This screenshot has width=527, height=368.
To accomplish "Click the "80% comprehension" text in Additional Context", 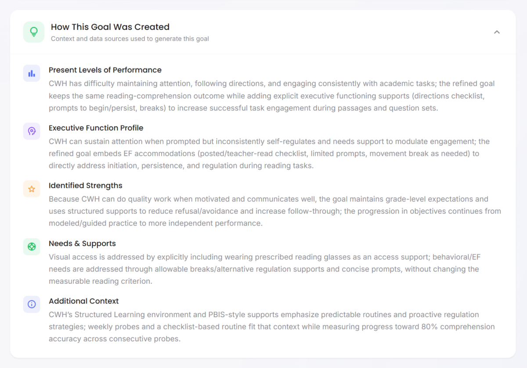I will click(464, 327).
